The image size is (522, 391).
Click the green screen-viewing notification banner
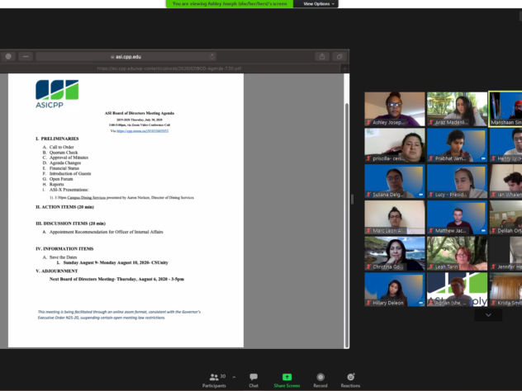click(x=230, y=3)
